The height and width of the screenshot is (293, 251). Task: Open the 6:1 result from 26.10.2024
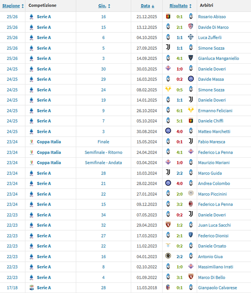click(179, 110)
